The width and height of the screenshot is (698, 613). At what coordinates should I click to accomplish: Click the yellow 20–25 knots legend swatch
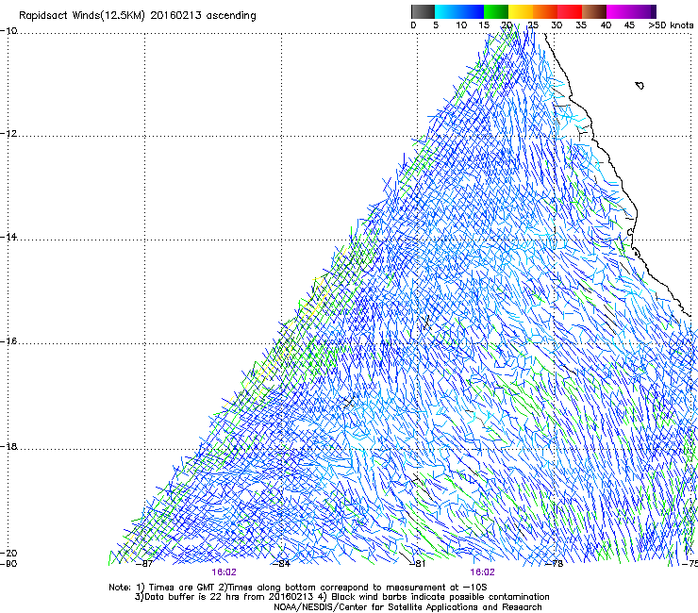click(x=521, y=11)
